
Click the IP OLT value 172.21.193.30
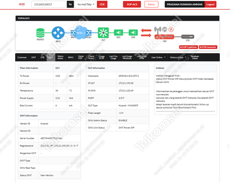(x=126, y=83)
